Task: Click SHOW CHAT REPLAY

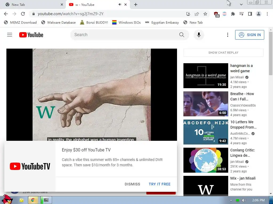Action: pyautogui.click(x=223, y=53)
